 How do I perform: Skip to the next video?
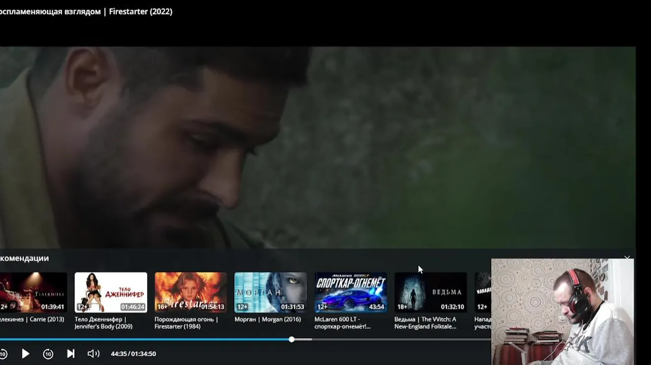coord(71,353)
